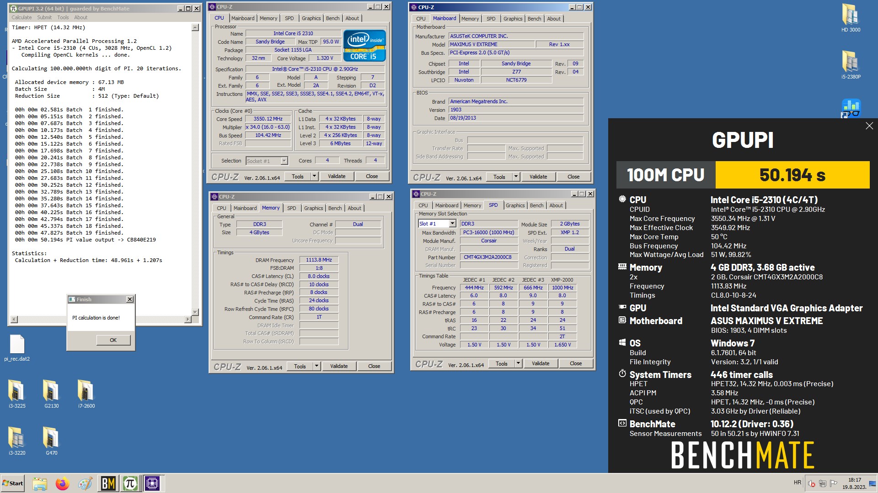Click GPUPI log vertical scrollbar down arrow

(x=195, y=312)
